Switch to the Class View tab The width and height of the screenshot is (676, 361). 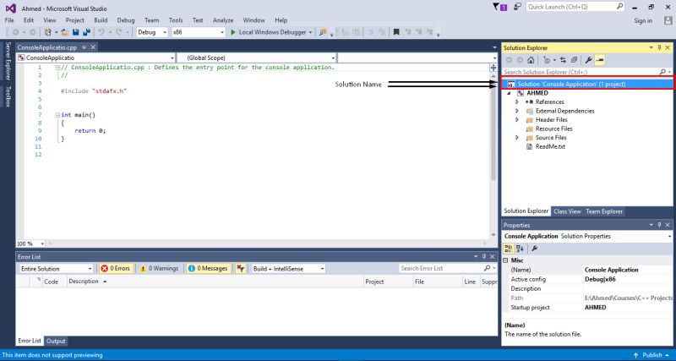(567, 211)
